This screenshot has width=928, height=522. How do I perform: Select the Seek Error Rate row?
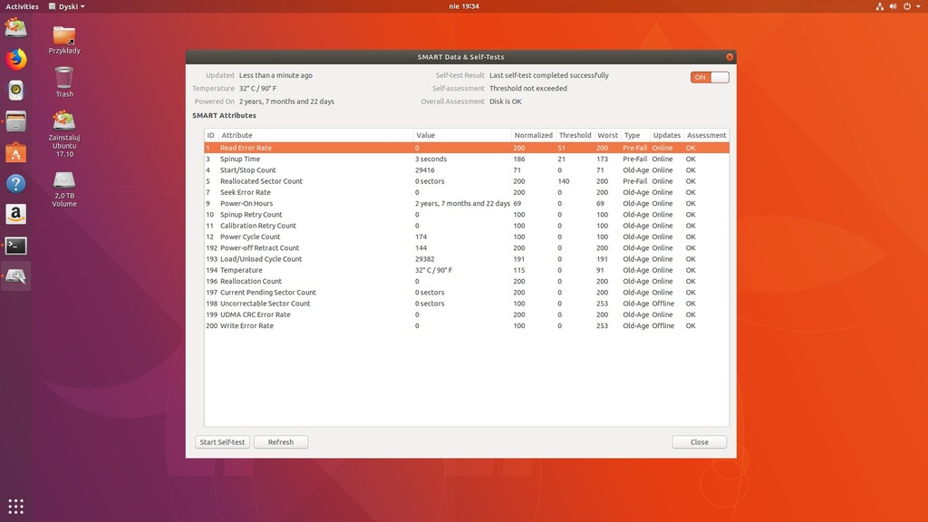tap(467, 192)
